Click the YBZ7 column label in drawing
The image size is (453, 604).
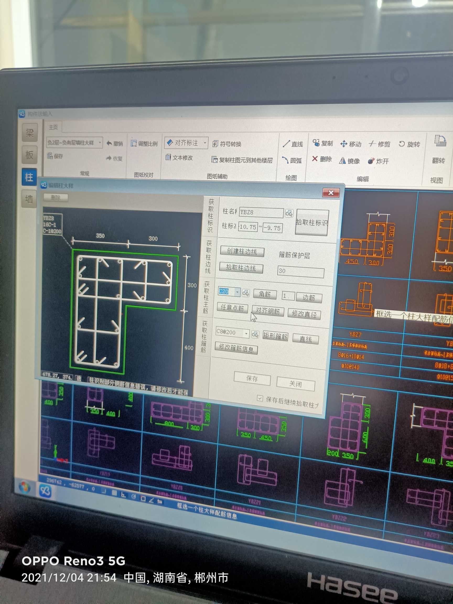[x=355, y=335]
